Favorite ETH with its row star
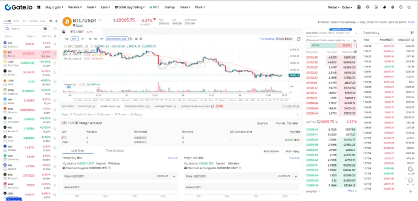Image resolution: width=418 pixels, height=201 pixels. pos(55,44)
